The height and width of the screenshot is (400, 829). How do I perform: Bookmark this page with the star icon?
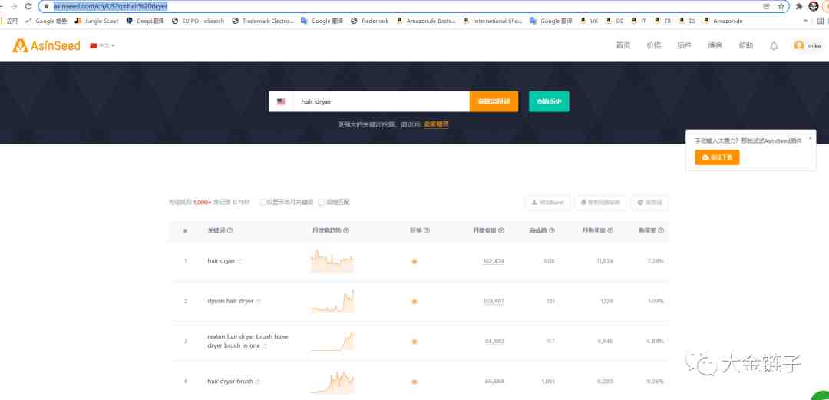click(782, 6)
